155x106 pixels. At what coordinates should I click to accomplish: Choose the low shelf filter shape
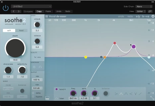pos(116,94)
